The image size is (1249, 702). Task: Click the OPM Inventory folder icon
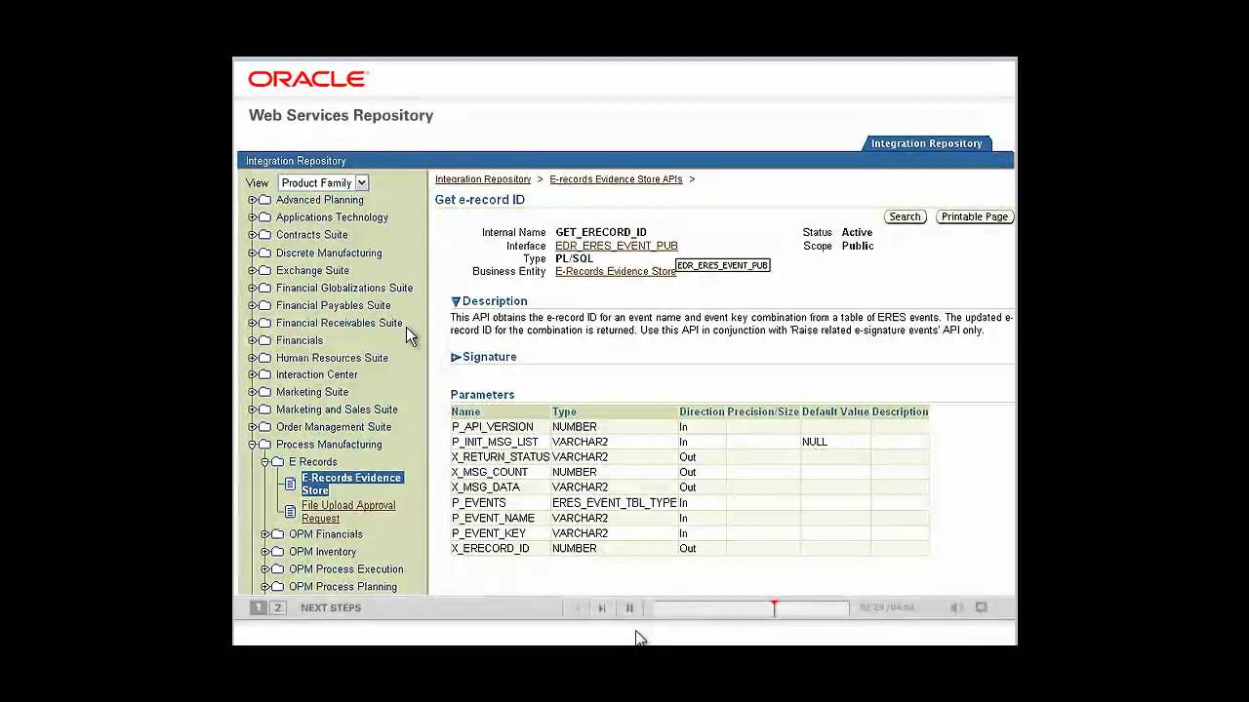[x=277, y=552]
